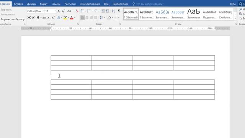Center the text alignment
The image size is (245, 138).
87,18
